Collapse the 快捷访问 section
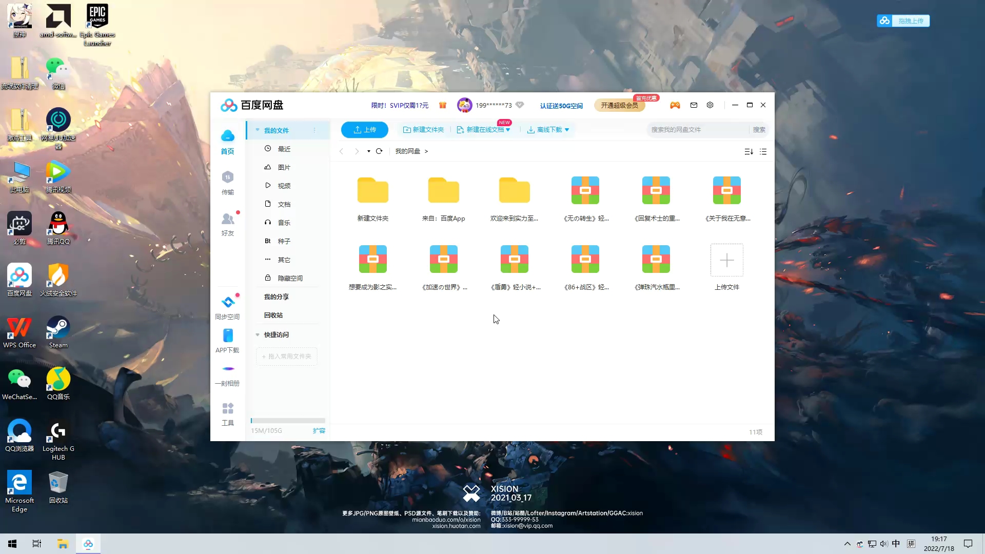The height and width of the screenshot is (554, 985). coord(258,335)
